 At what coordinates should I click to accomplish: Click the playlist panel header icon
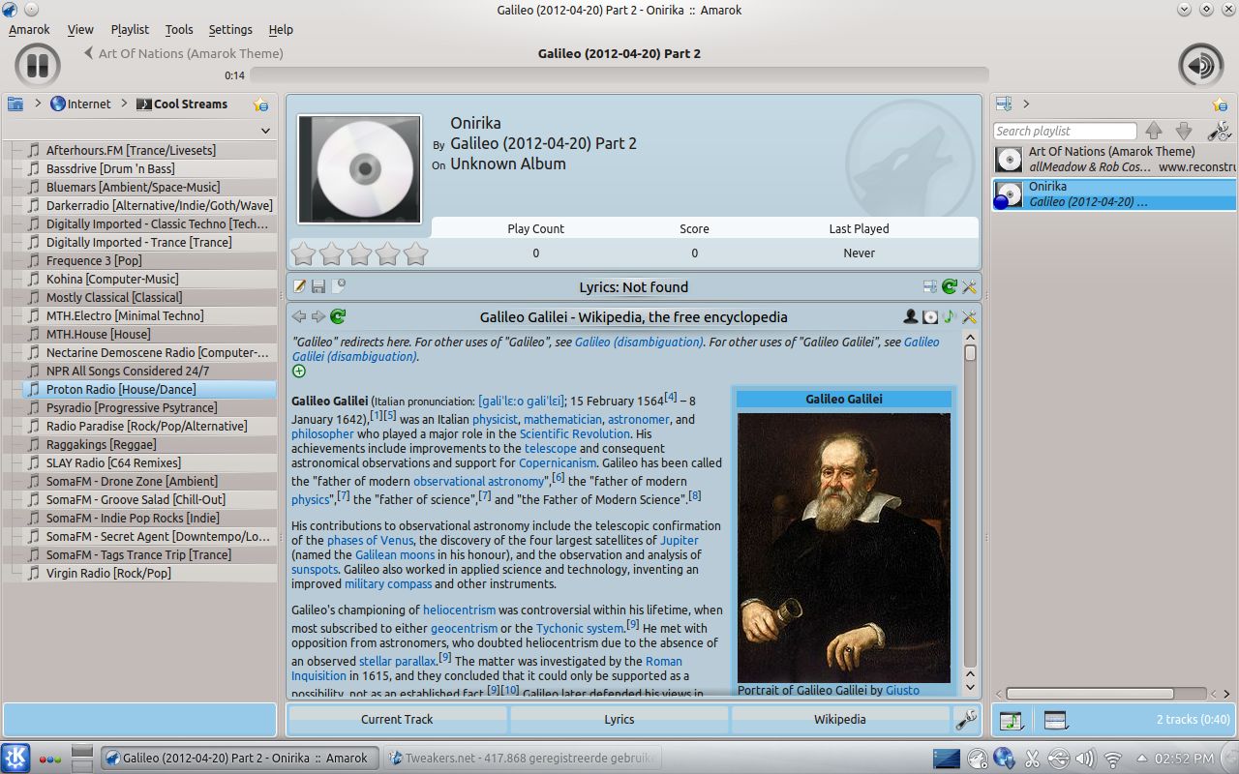point(1004,104)
